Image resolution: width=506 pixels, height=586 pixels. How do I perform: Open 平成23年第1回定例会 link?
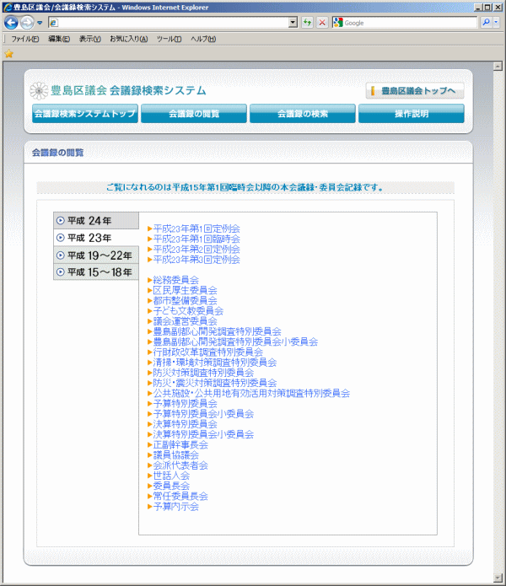(x=196, y=228)
